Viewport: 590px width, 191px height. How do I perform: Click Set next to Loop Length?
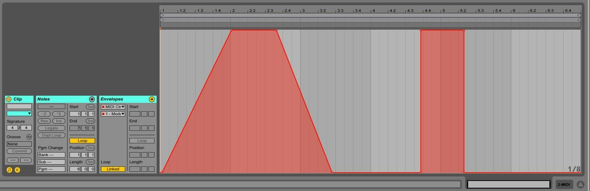[90, 162]
